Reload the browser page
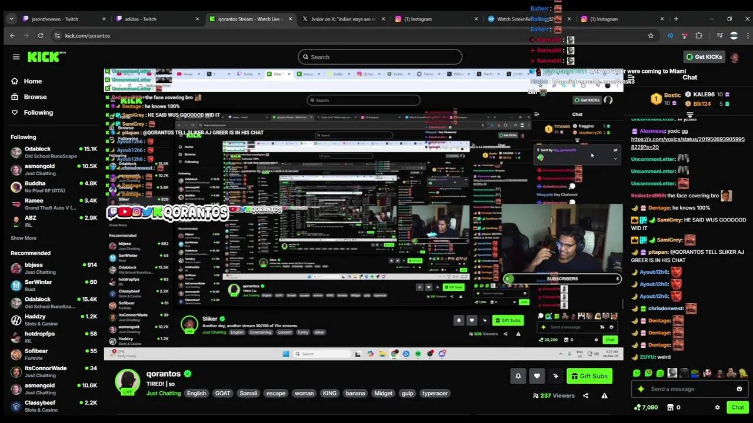 40,36
